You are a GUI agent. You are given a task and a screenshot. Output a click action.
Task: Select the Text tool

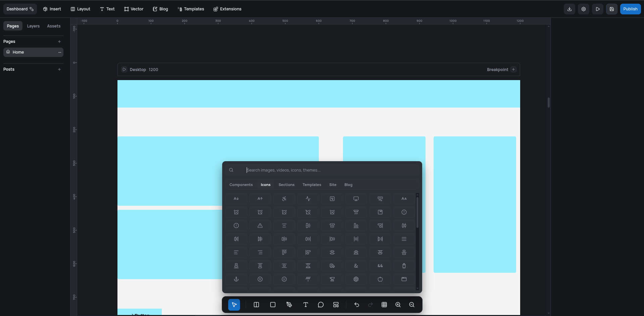click(305, 305)
